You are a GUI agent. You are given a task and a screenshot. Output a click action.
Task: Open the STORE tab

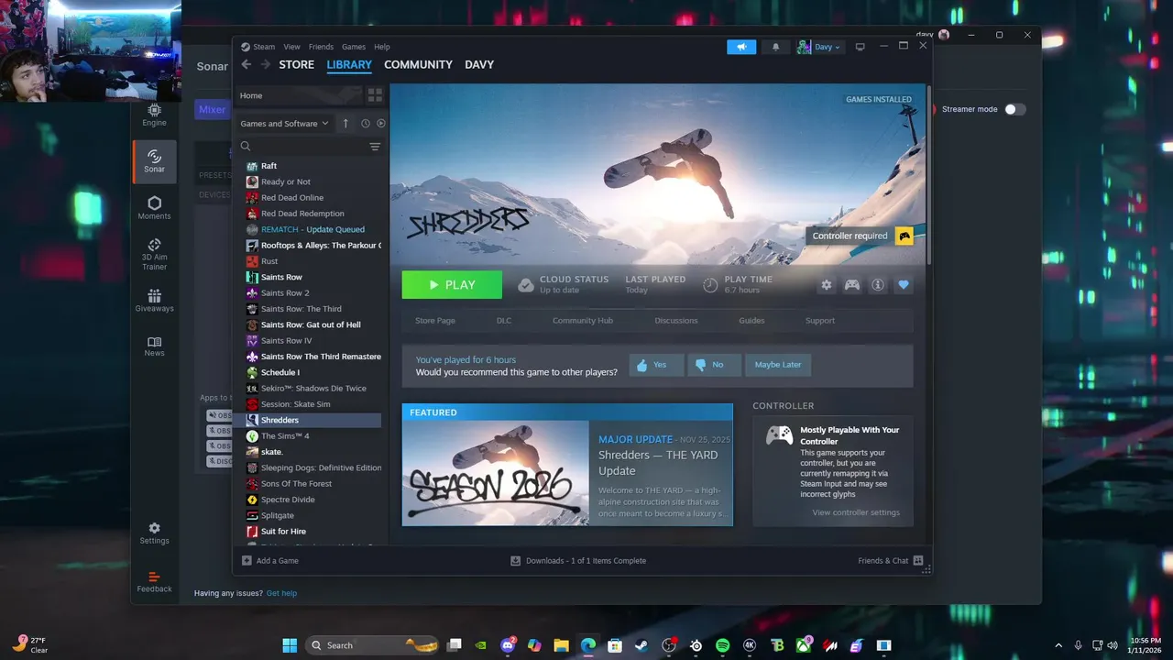(296, 65)
